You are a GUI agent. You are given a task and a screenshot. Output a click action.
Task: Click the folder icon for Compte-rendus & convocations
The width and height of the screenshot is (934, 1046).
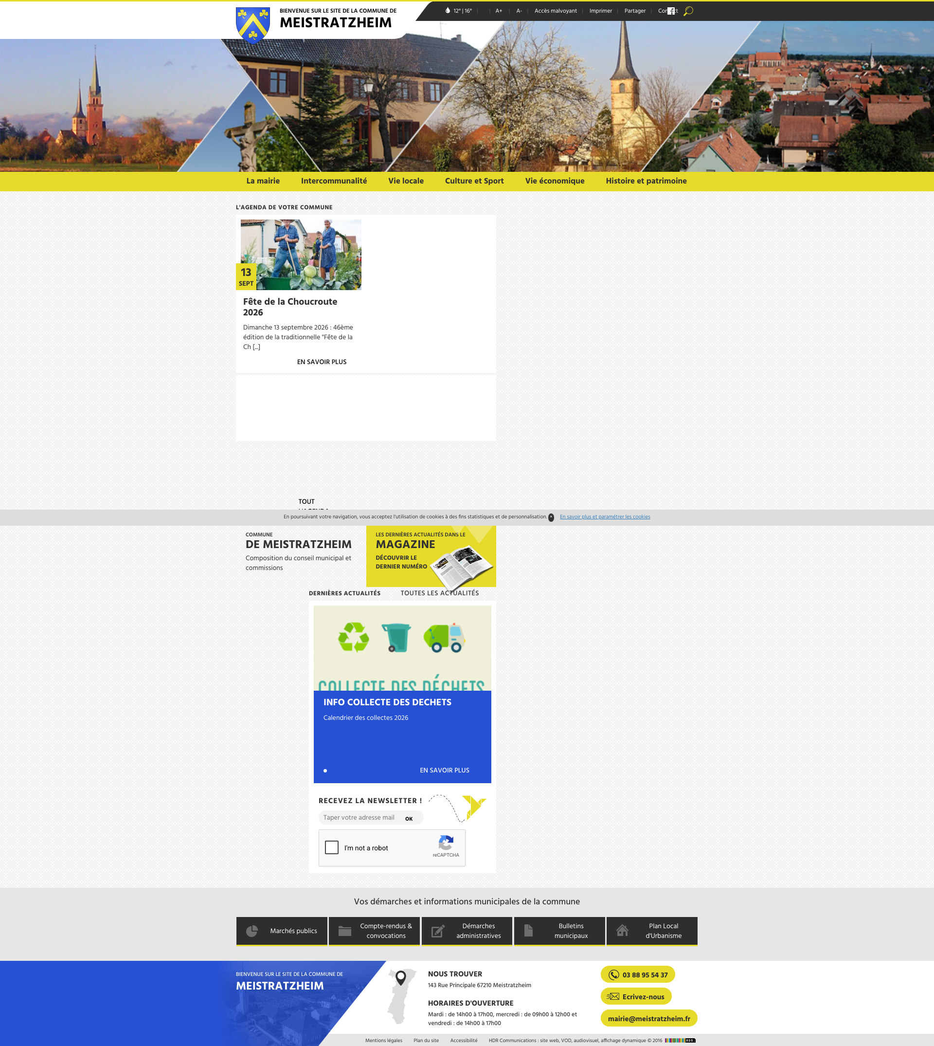click(345, 931)
